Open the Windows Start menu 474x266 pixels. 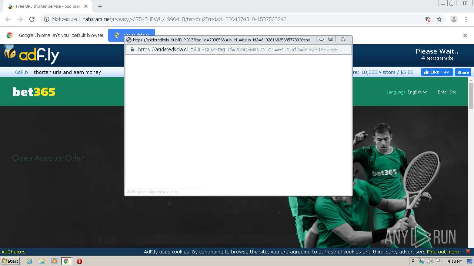click(10, 261)
